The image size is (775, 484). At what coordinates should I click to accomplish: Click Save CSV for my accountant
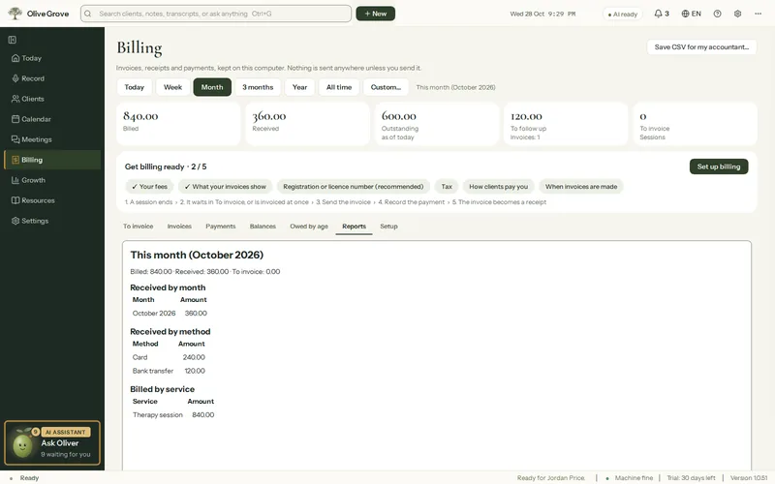click(x=701, y=46)
